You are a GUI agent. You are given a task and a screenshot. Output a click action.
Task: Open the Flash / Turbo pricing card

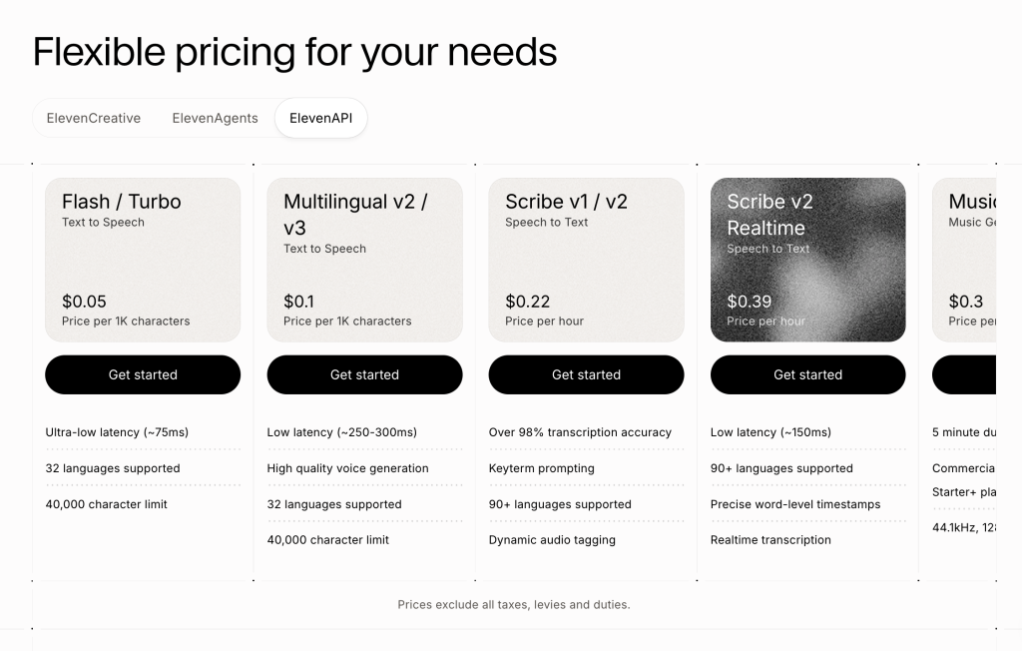coord(143,260)
